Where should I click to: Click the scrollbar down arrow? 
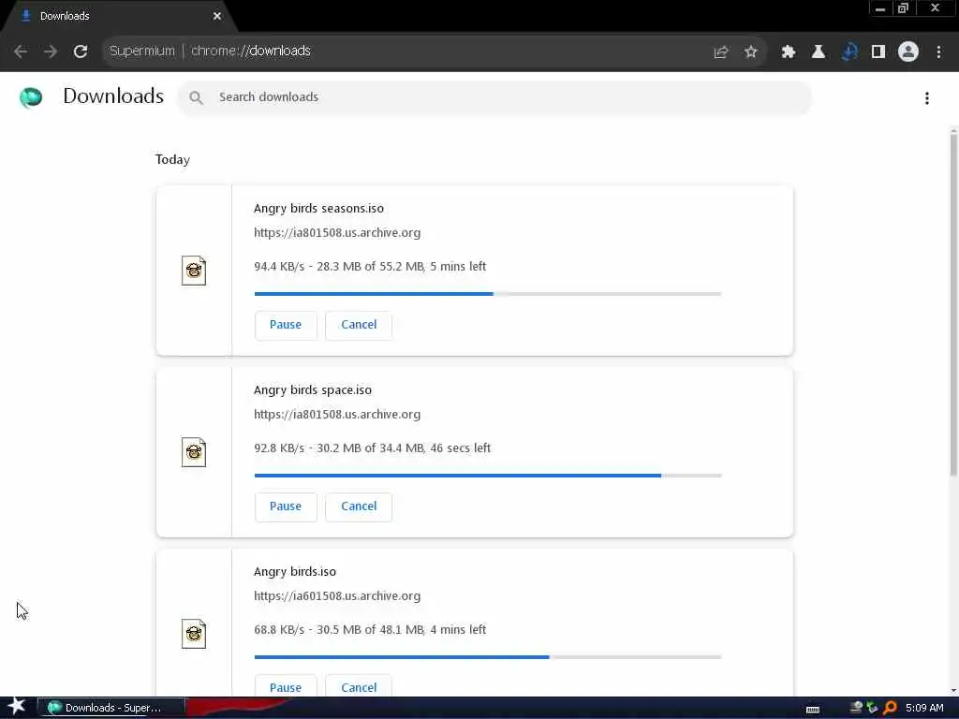tap(953, 691)
